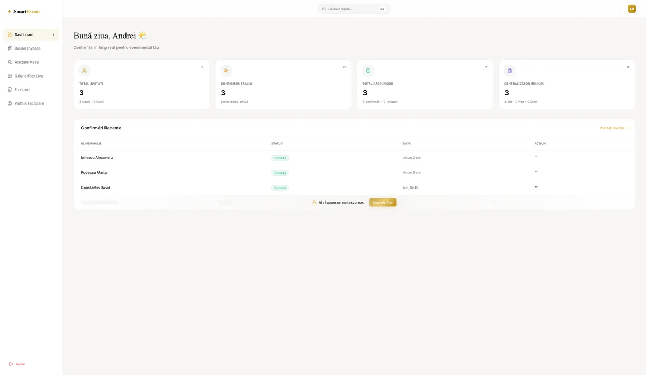Open Galerie Foto Live page
This screenshot has width=646, height=375.
[31, 76]
